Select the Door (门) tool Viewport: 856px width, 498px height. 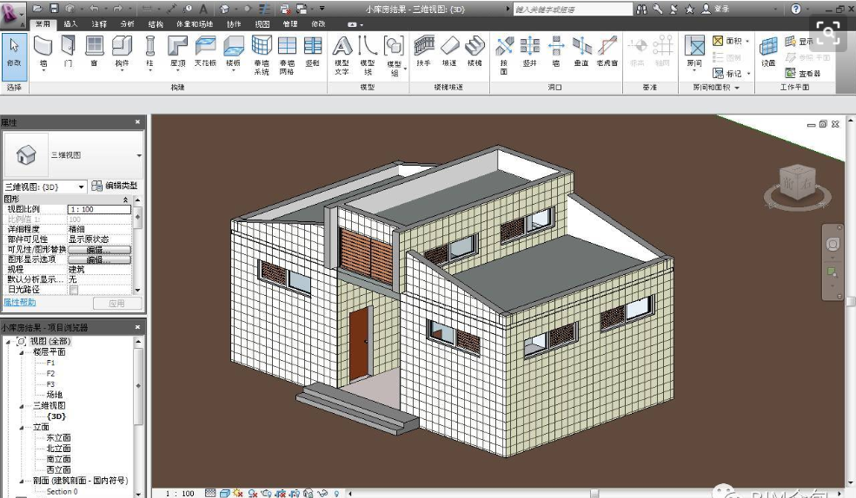coord(68,52)
